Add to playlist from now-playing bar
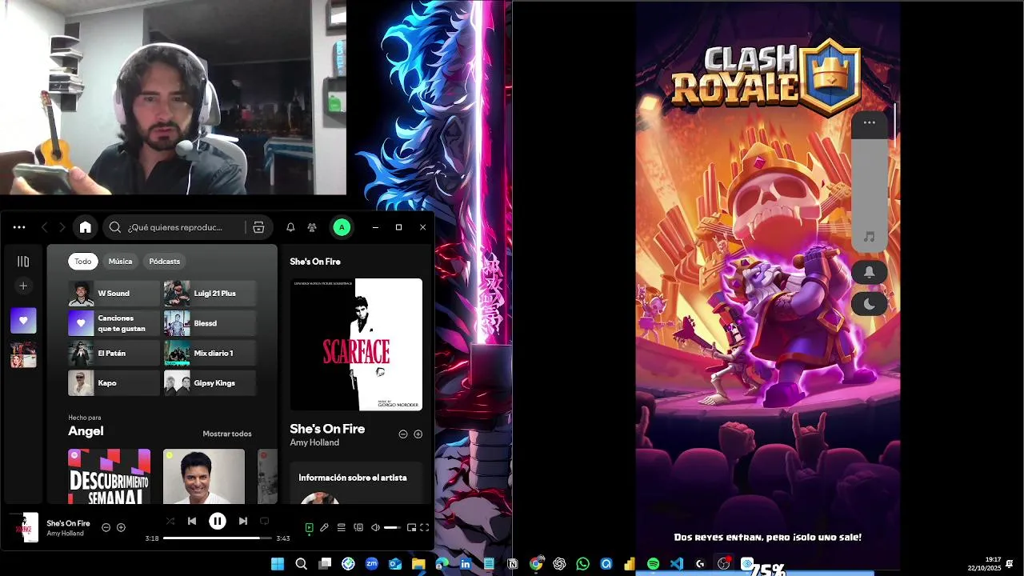The width and height of the screenshot is (1024, 576). [121, 527]
